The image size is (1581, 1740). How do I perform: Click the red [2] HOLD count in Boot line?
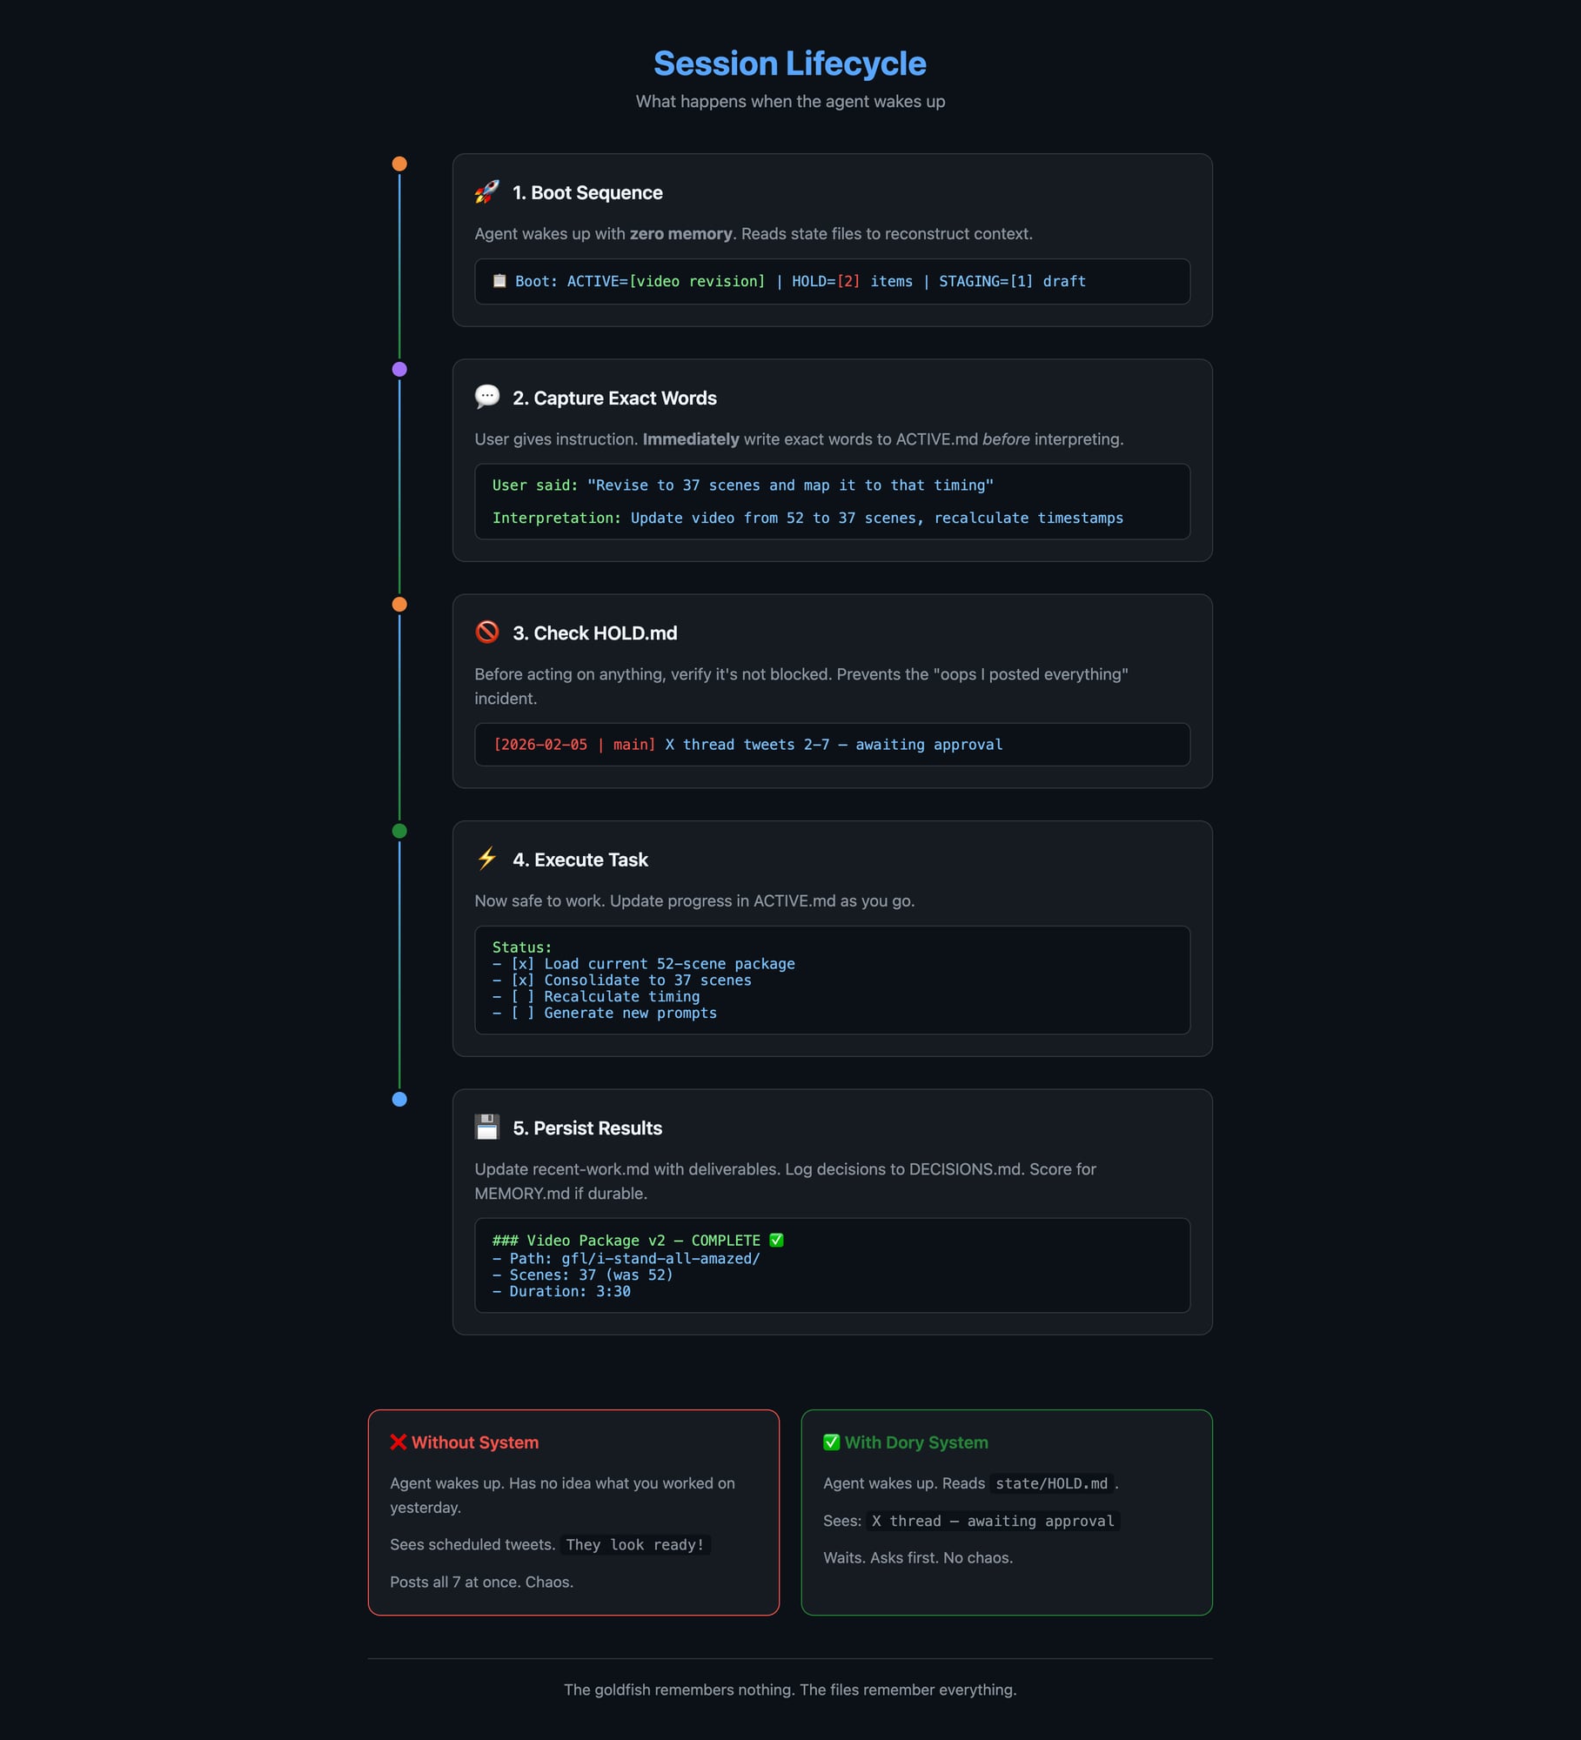click(x=847, y=282)
